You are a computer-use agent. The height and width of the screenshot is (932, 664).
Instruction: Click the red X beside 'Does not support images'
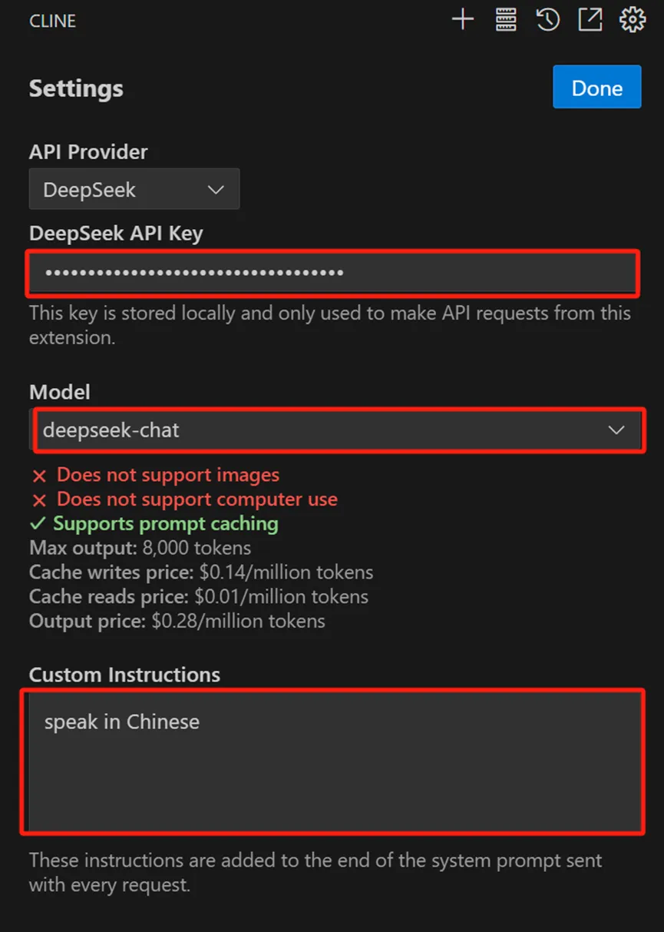pos(39,476)
